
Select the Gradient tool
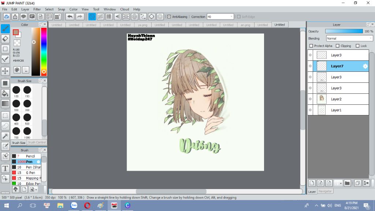(5, 104)
